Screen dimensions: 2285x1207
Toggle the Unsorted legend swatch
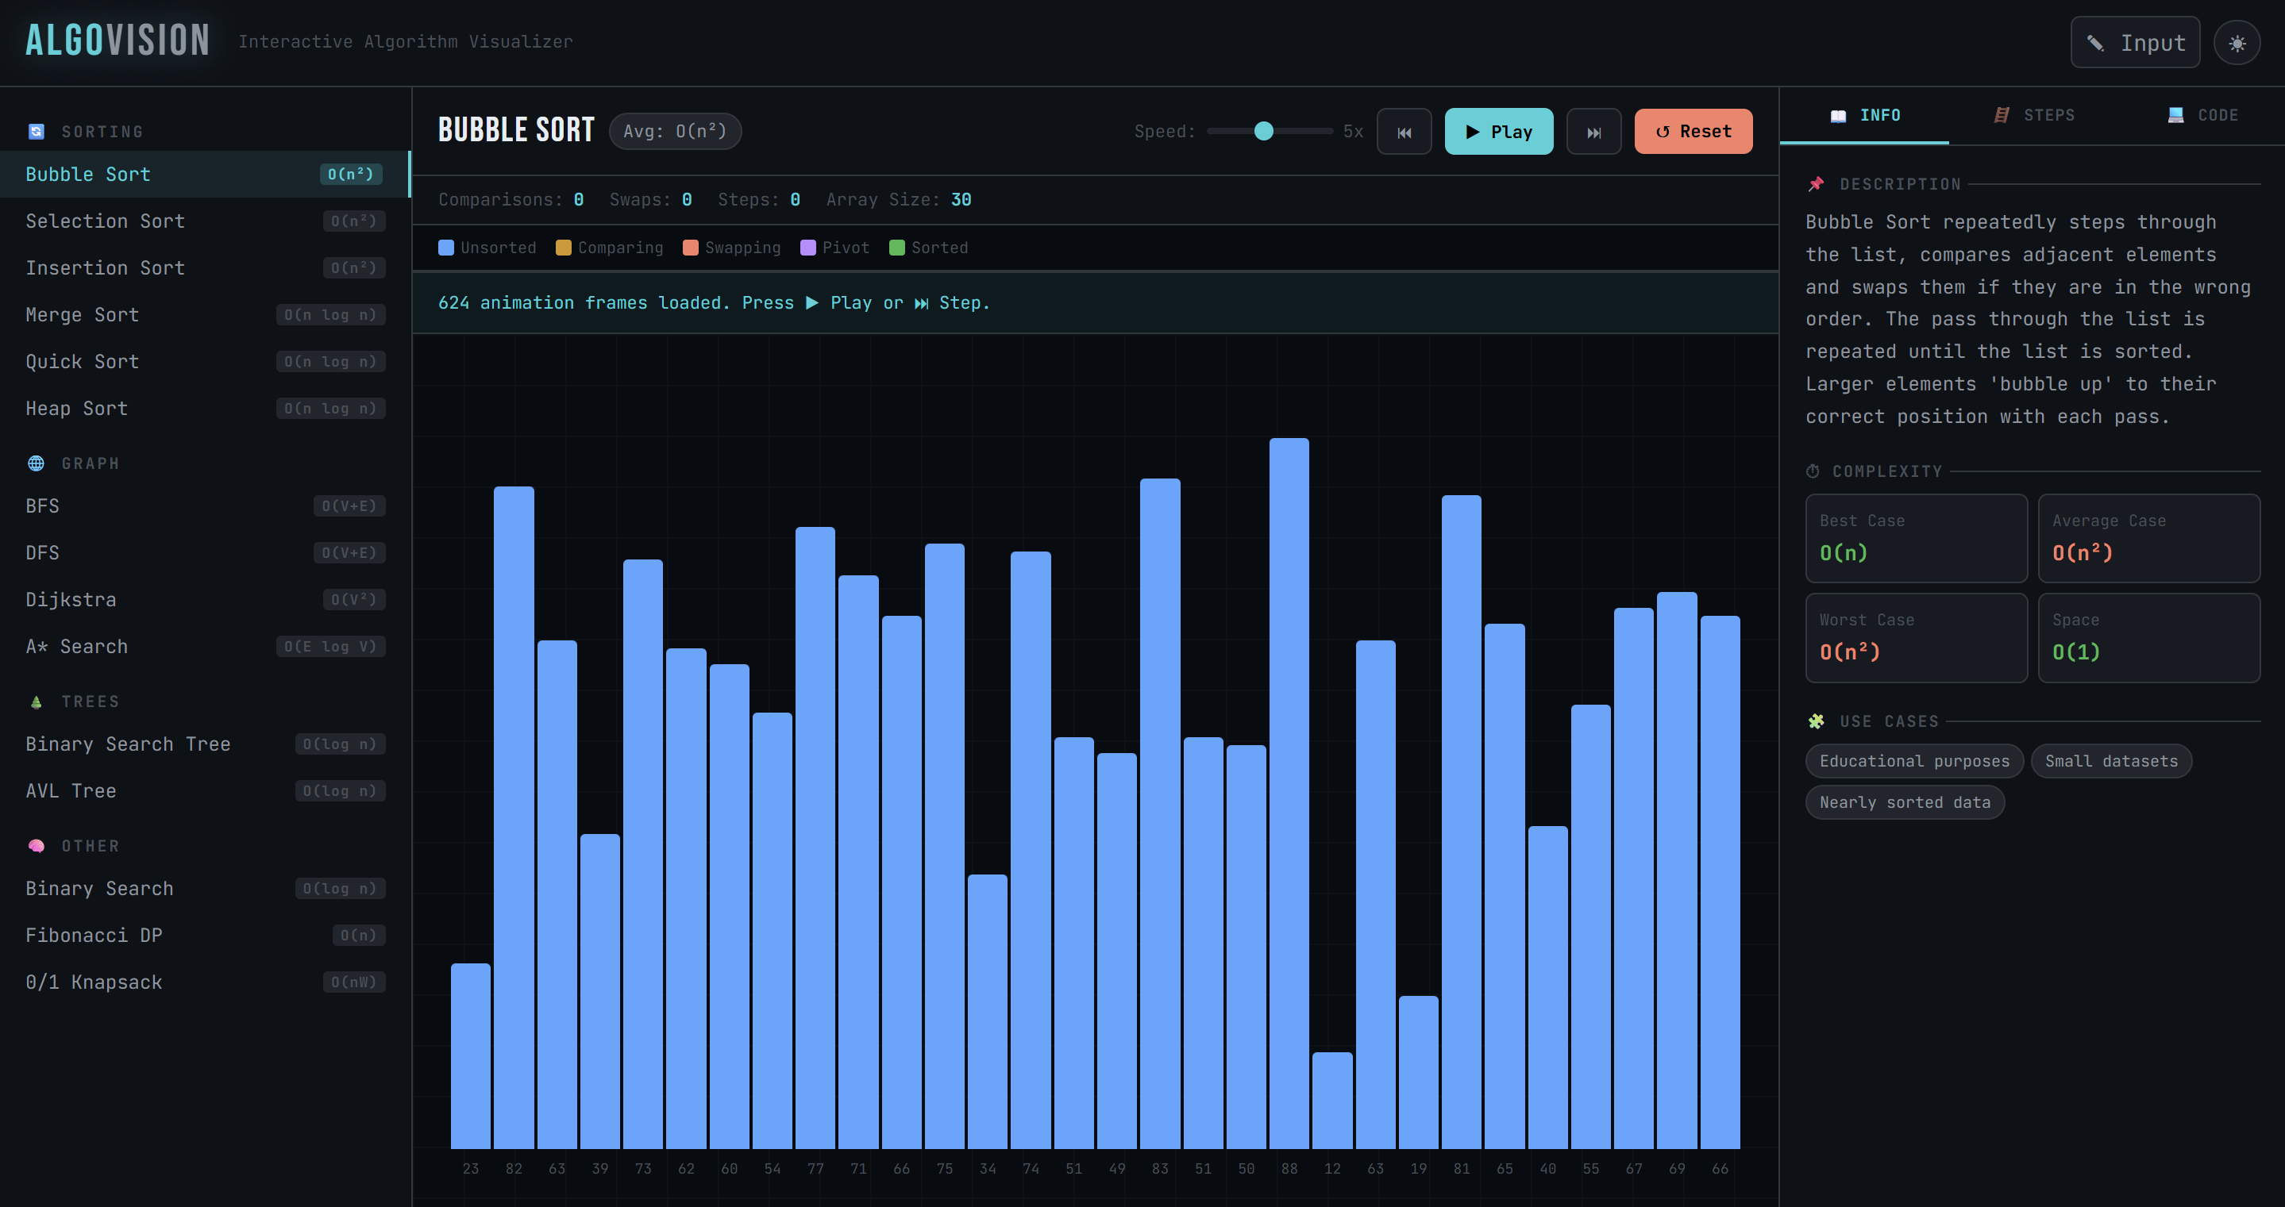(x=446, y=248)
